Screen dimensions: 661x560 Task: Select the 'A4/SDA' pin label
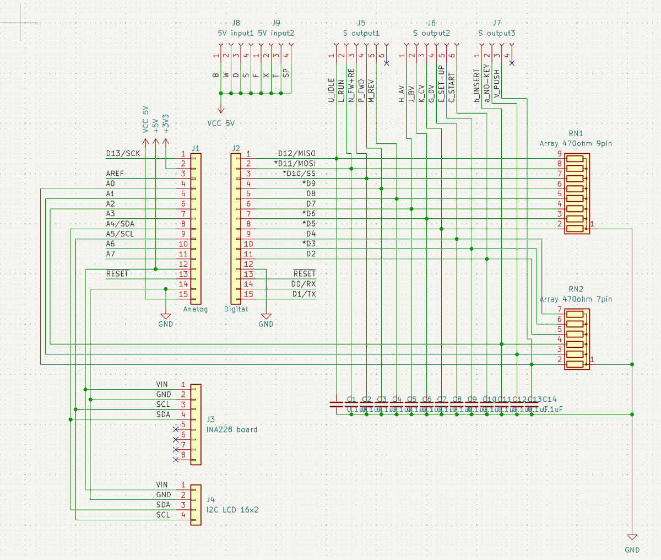(120, 224)
